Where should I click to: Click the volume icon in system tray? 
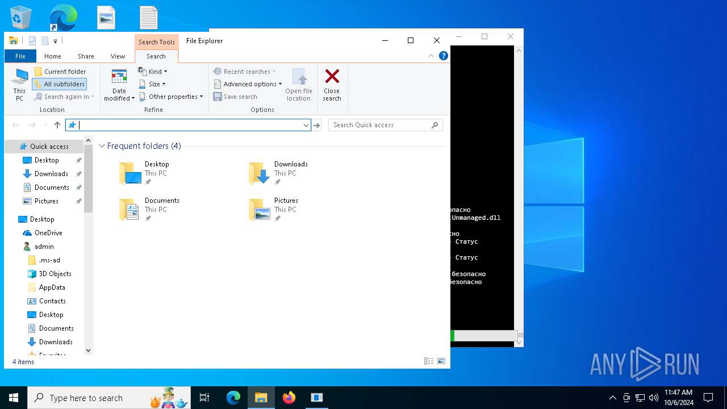click(654, 398)
